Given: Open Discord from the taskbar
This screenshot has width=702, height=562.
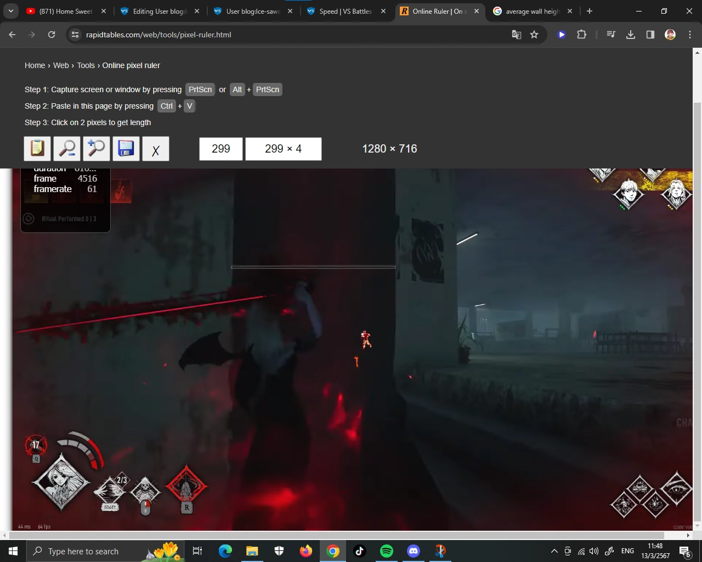Looking at the screenshot, I should [x=414, y=551].
